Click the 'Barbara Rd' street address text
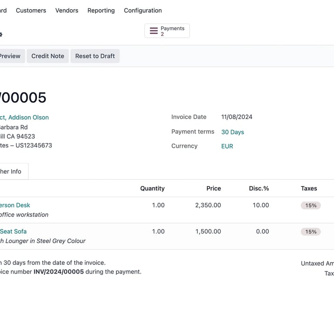This screenshot has height=311, width=334. [x=14, y=127]
